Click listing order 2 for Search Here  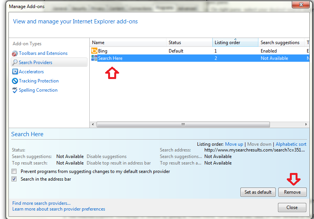(216, 58)
